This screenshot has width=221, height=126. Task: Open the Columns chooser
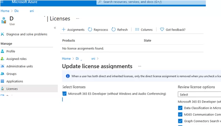[147, 30]
